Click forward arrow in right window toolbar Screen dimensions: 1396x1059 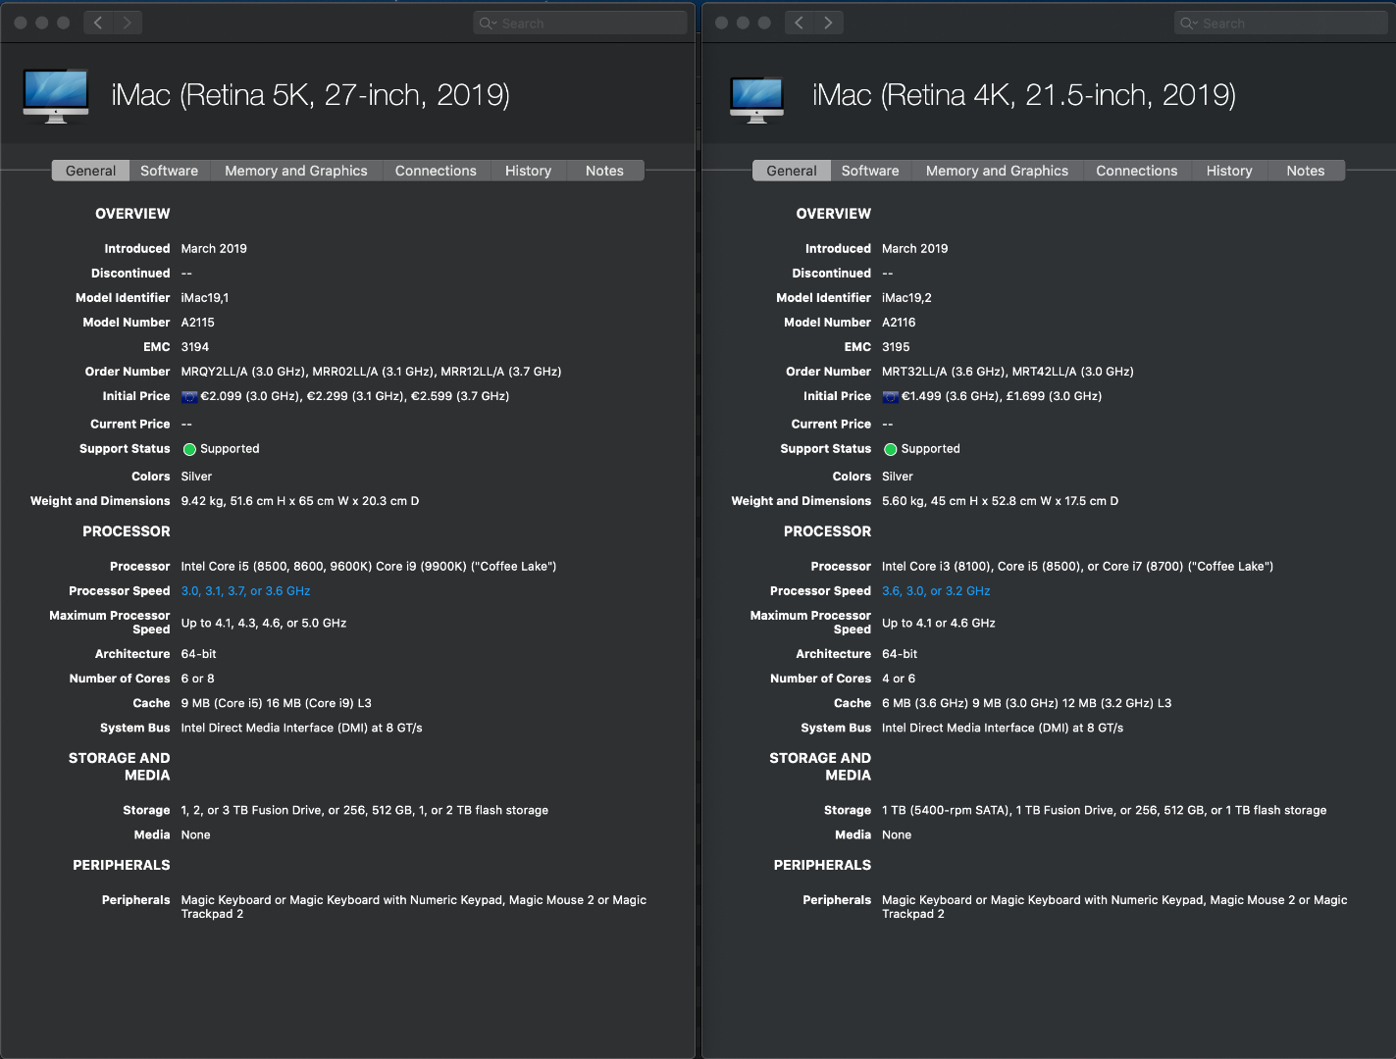pyautogui.click(x=829, y=23)
